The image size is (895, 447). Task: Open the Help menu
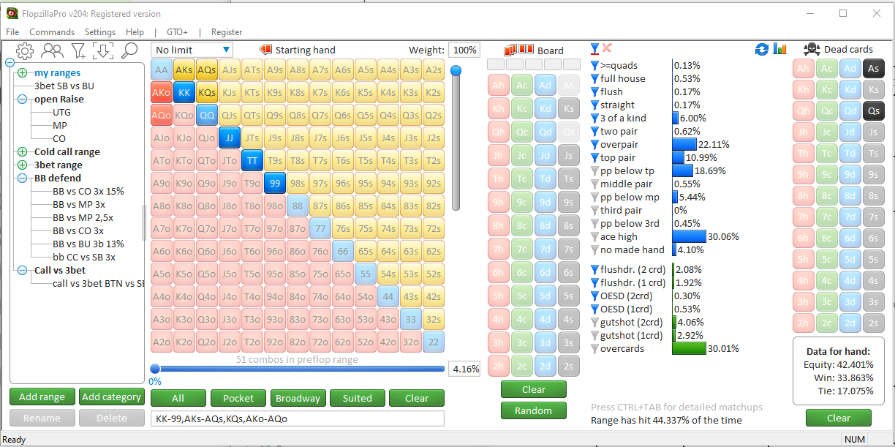(x=135, y=32)
